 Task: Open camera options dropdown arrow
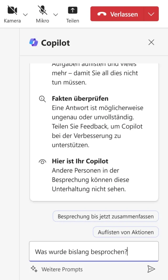(25, 14)
